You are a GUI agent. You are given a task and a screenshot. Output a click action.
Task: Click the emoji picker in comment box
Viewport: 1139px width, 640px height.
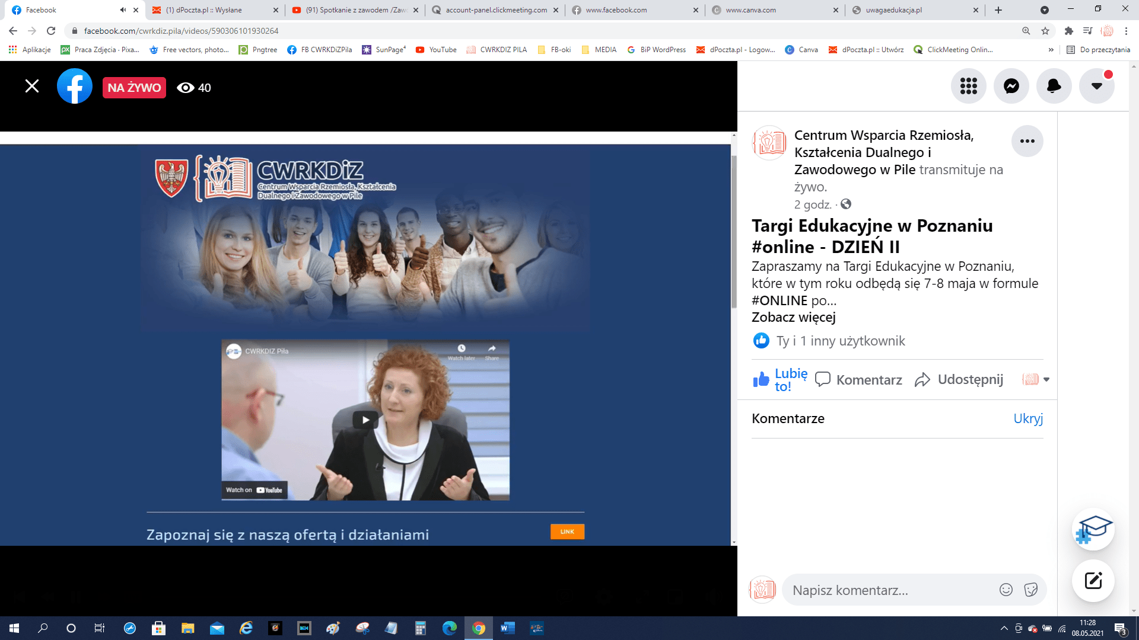point(1006,590)
